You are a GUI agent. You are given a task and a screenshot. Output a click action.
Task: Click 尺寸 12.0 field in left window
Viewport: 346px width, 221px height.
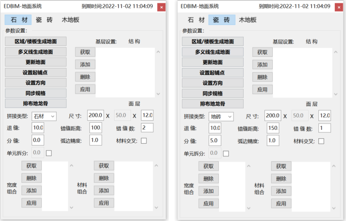[x=147, y=115]
